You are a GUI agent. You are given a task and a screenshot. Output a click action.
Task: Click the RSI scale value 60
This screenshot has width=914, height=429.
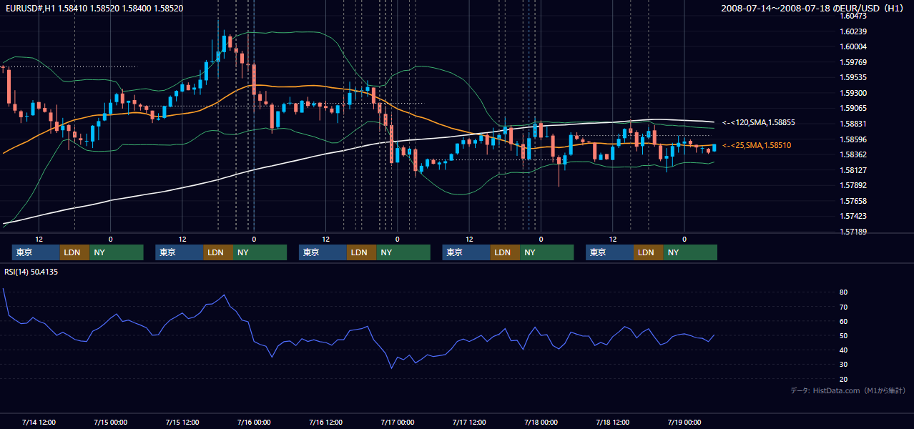pos(844,321)
